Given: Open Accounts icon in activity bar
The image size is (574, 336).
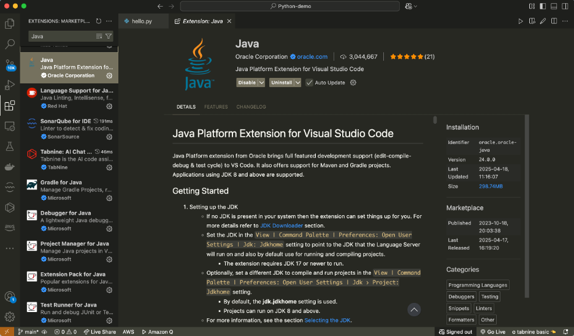Looking at the screenshot, I should (10, 297).
